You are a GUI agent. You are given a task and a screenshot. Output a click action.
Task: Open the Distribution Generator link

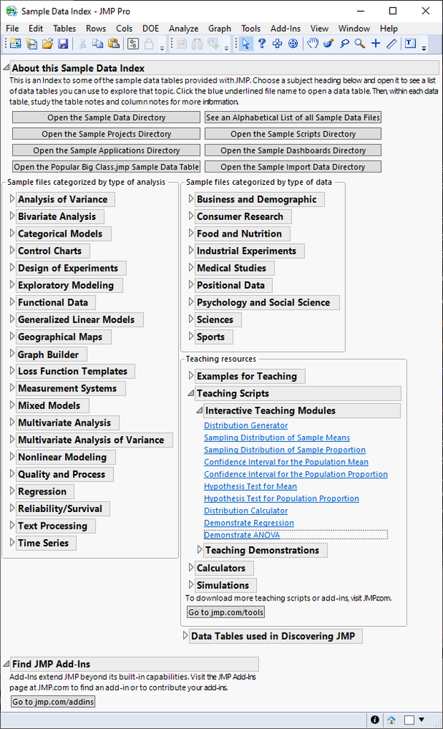pyautogui.click(x=246, y=426)
